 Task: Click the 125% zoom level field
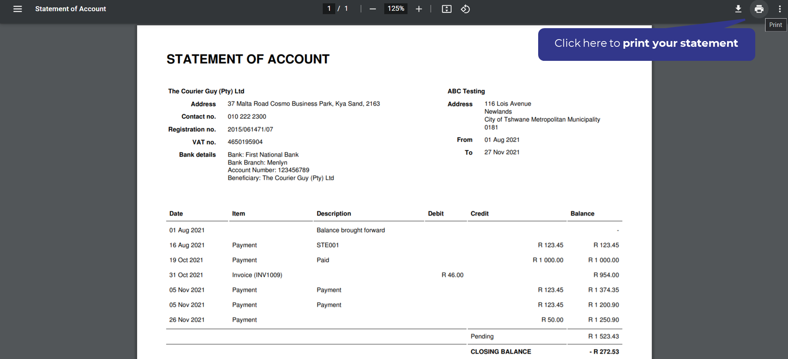(x=396, y=9)
